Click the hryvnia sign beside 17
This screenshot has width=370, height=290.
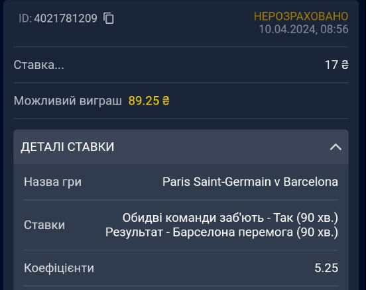[345, 65]
